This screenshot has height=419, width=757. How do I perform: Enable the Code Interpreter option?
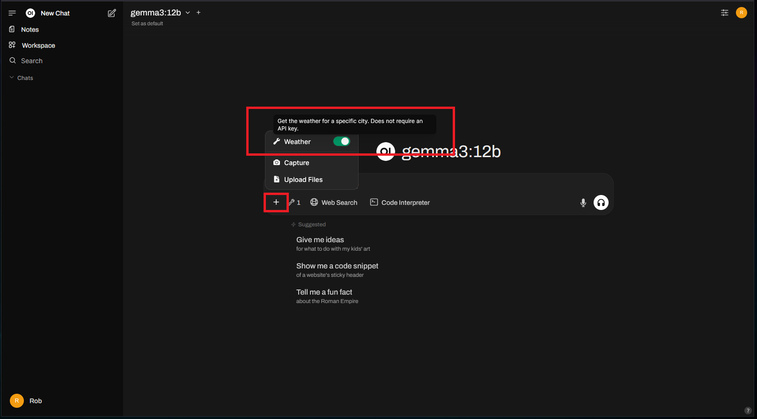click(x=400, y=202)
